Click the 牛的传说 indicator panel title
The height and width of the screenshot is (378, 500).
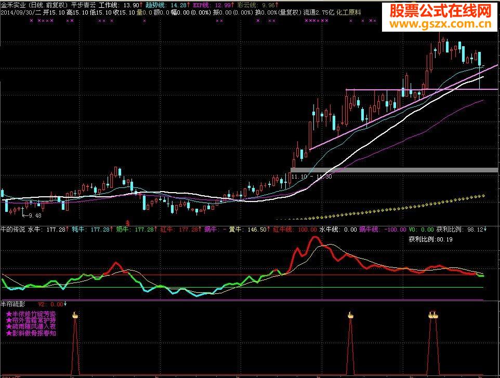coord(13,230)
